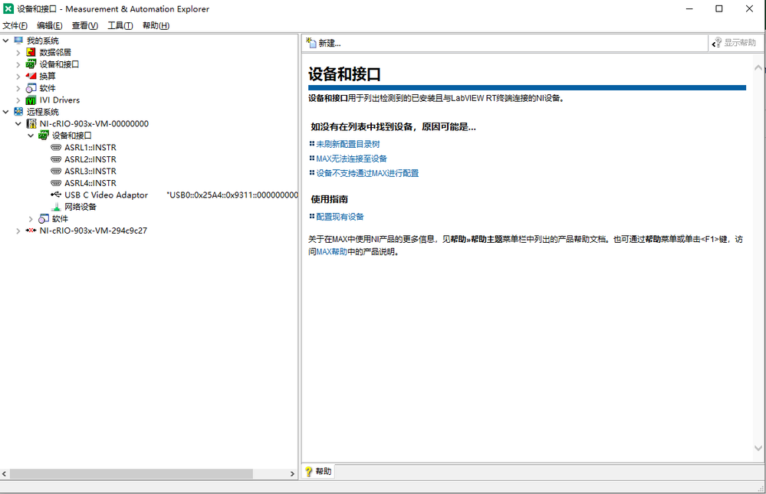Collapse 设备和接口 under the cRIO target
Viewport: 766px width, 494px height.
point(31,136)
